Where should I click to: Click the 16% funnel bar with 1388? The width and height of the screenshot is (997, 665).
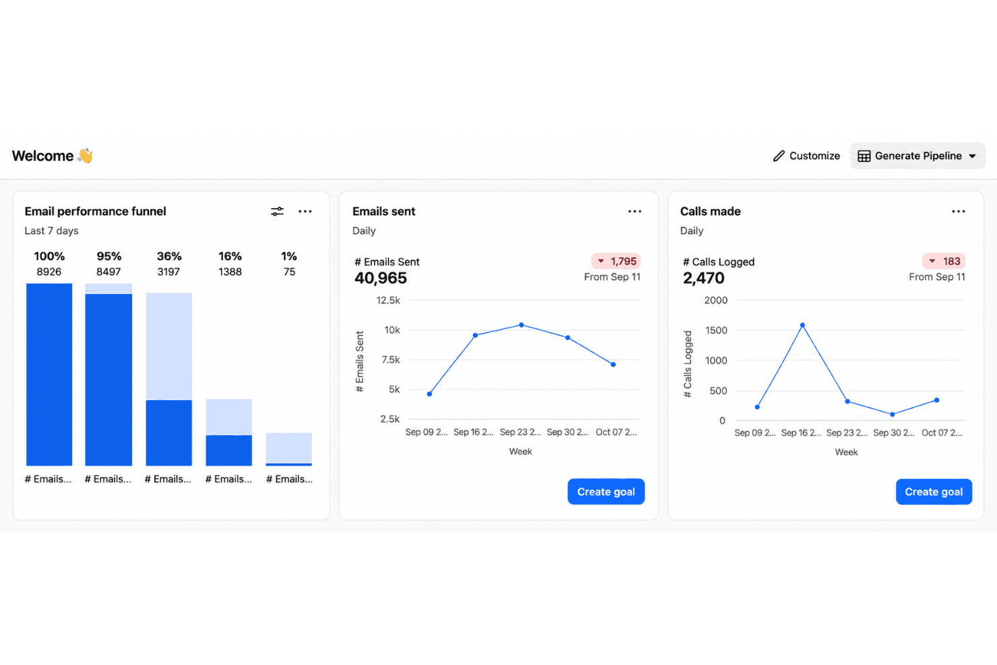pos(229,433)
